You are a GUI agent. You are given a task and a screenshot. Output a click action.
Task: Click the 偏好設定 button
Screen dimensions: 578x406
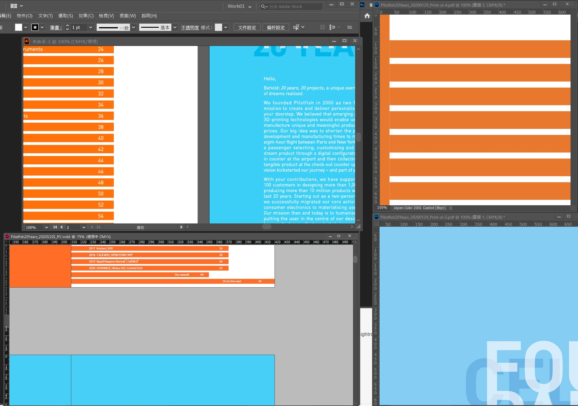[275, 27]
